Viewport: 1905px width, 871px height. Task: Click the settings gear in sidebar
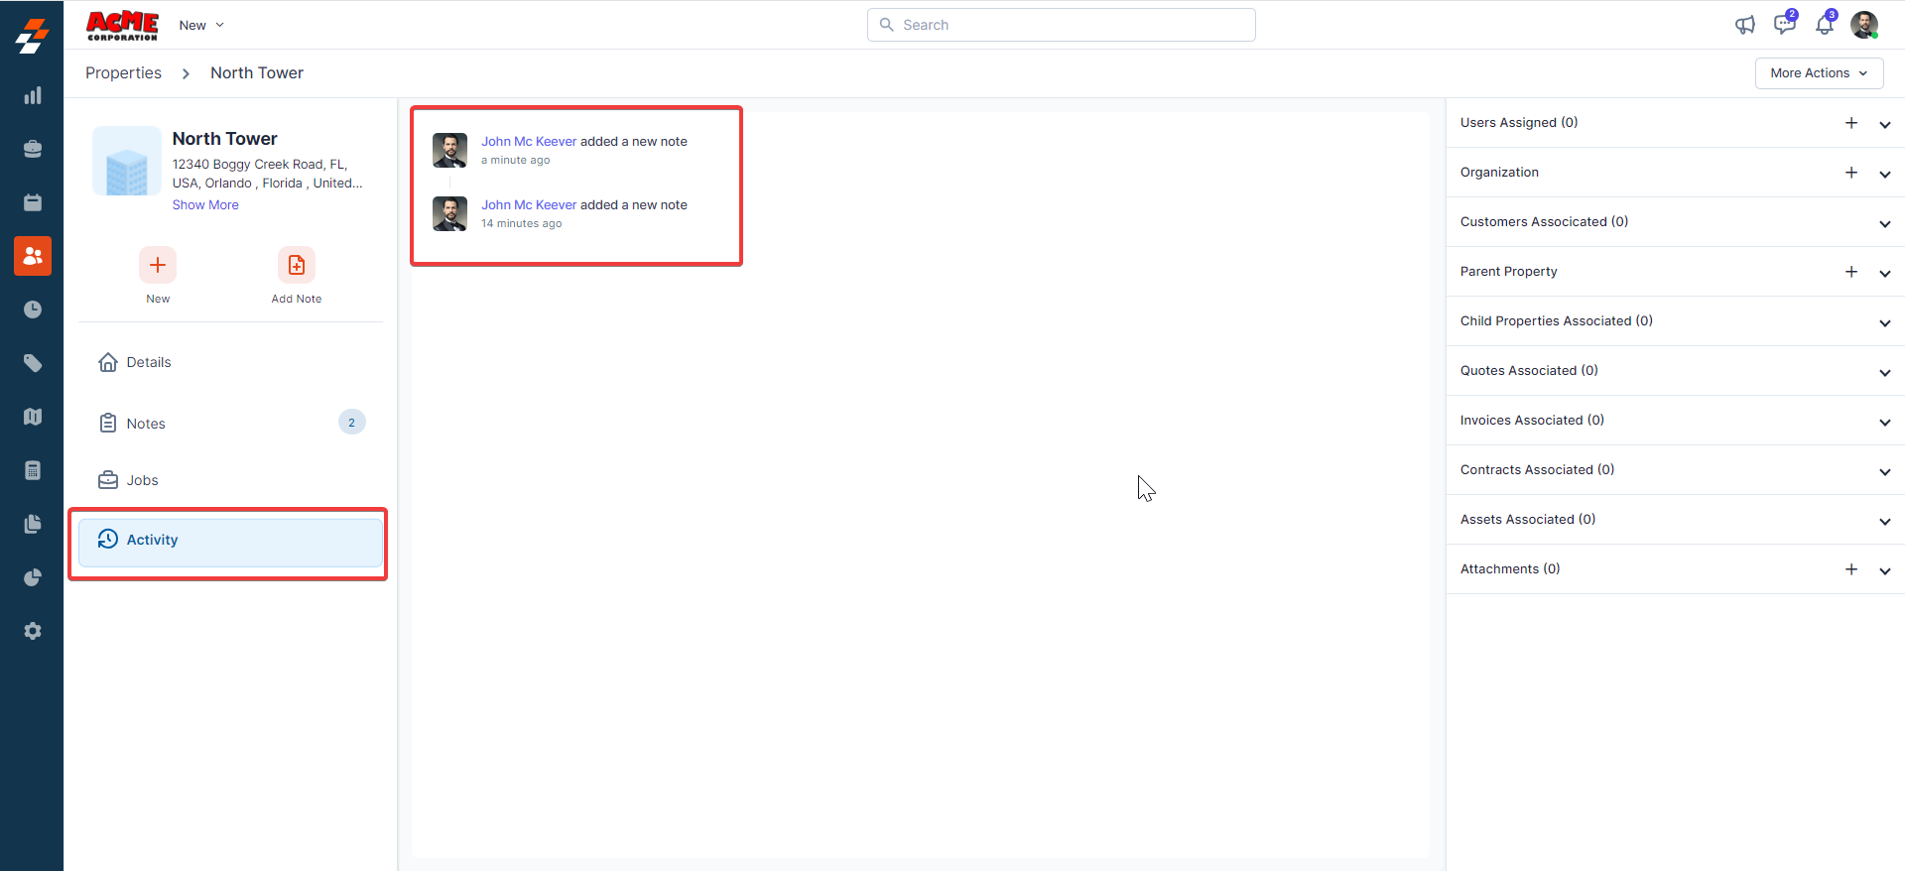tap(33, 631)
